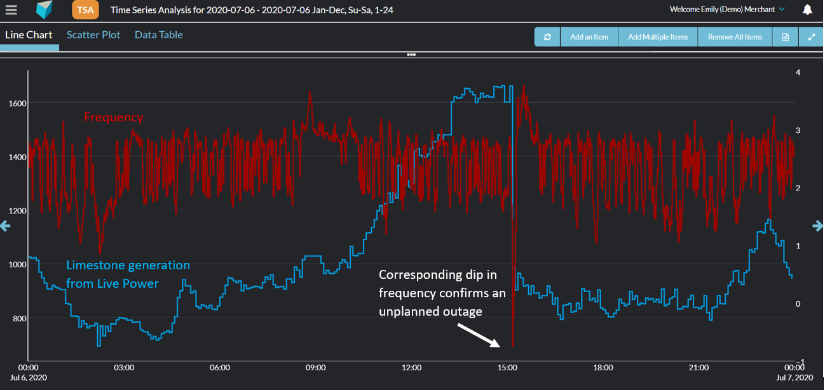
Task: Select the Line Chart tab
Action: (x=29, y=35)
